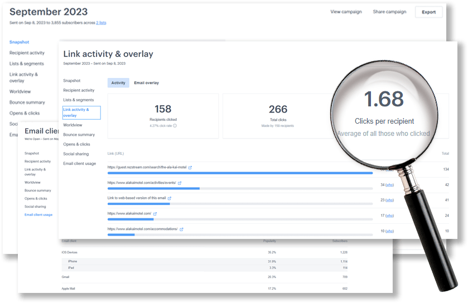This screenshot has width=468, height=303.
Task: Click the Export button
Action: (428, 12)
